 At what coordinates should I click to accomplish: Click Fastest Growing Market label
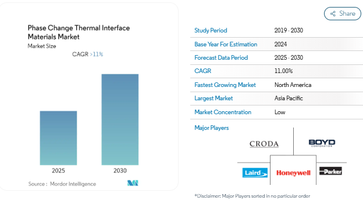(x=225, y=85)
